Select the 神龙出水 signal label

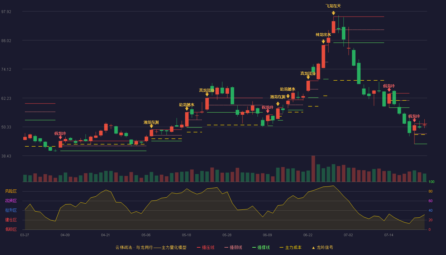(323, 35)
